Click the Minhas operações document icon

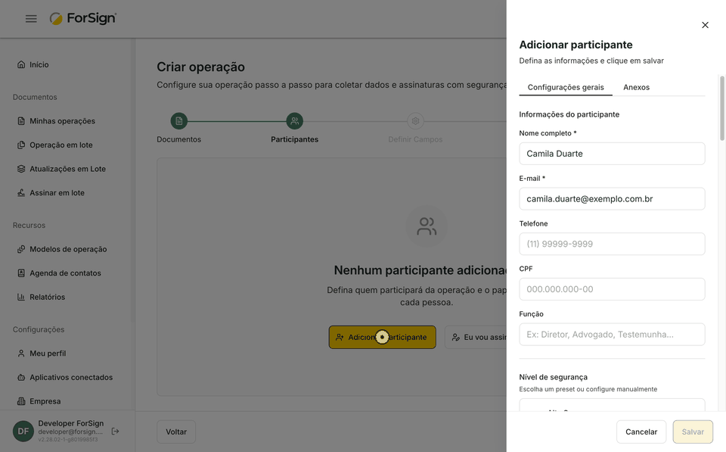point(21,121)
